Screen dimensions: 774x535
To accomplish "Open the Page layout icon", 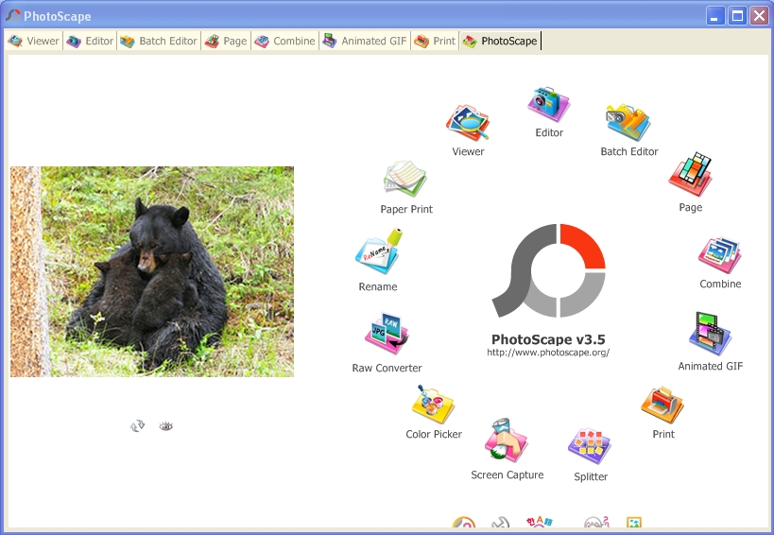I will (690, 174).
